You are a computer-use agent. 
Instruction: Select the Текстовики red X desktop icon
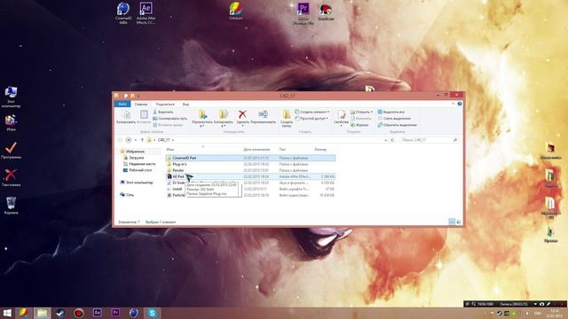pyautogui.click(x=11, y=177)
